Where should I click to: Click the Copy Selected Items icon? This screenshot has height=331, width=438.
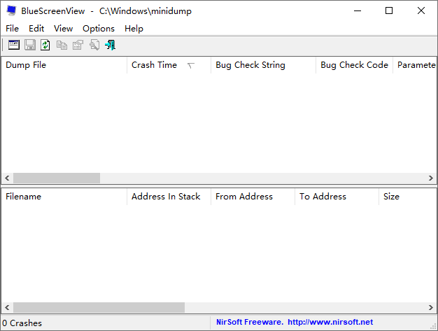point(62,45)
